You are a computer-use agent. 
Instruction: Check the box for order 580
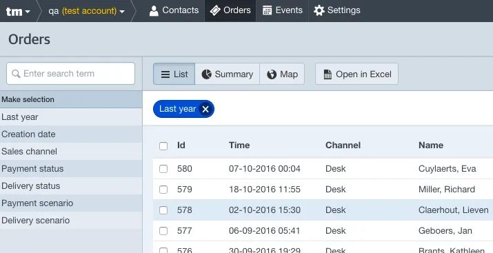pos(163,169)
